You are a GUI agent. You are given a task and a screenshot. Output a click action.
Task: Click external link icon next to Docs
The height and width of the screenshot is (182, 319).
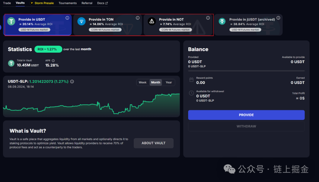[106, 3]
